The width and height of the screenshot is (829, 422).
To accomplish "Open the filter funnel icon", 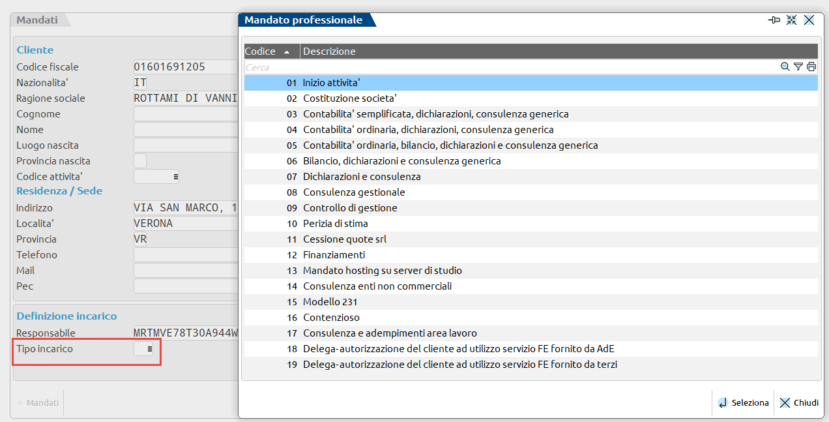I will [x=798, y=67].
